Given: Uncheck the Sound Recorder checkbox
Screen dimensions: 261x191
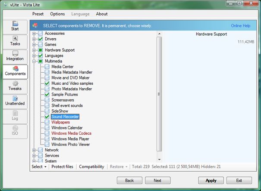Looking at the screenshot, I should pos(47,117).
